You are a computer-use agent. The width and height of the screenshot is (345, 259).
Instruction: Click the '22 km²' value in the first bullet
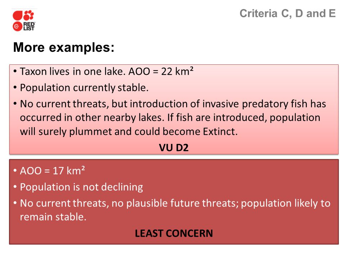(x=177, y=71)
